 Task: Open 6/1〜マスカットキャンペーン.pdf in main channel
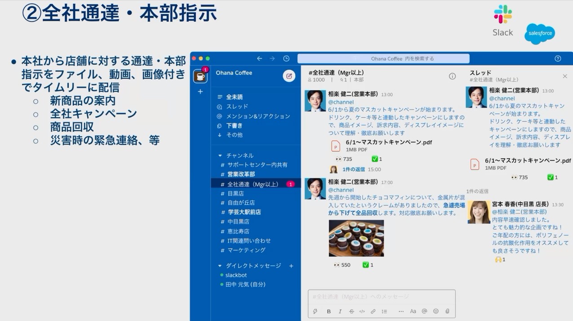click(388, 143)
